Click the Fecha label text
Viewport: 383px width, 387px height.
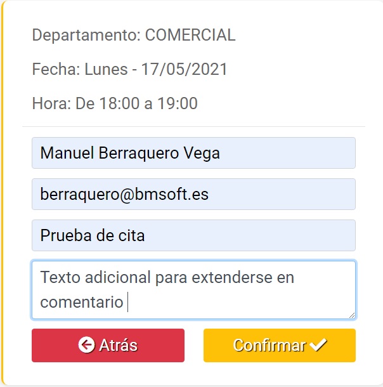(56, 69)
